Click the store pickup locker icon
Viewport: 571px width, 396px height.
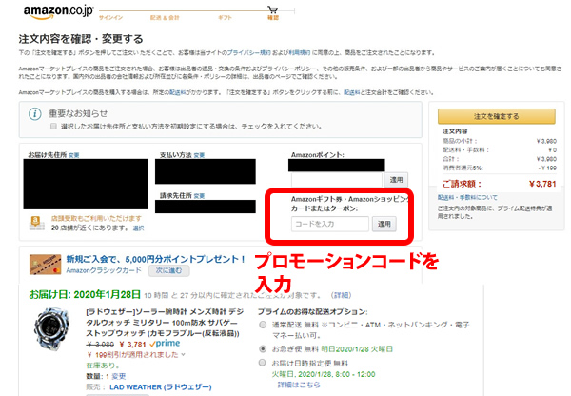[36, 223]
